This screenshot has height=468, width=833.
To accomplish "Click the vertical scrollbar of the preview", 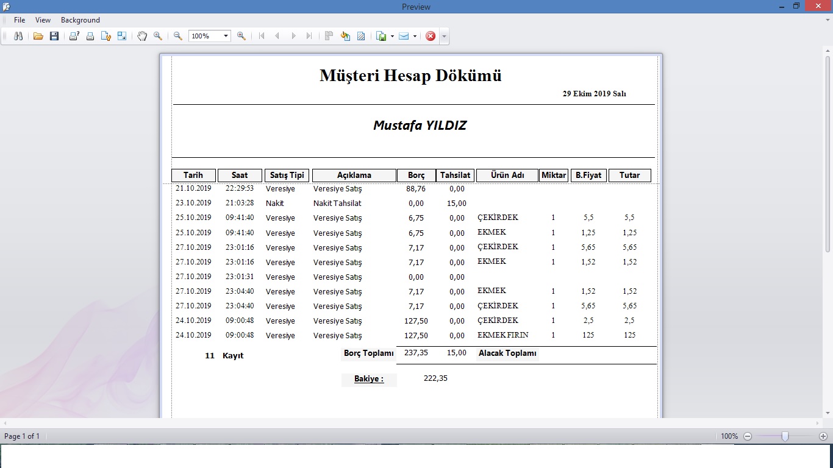I will pos(828,154).
